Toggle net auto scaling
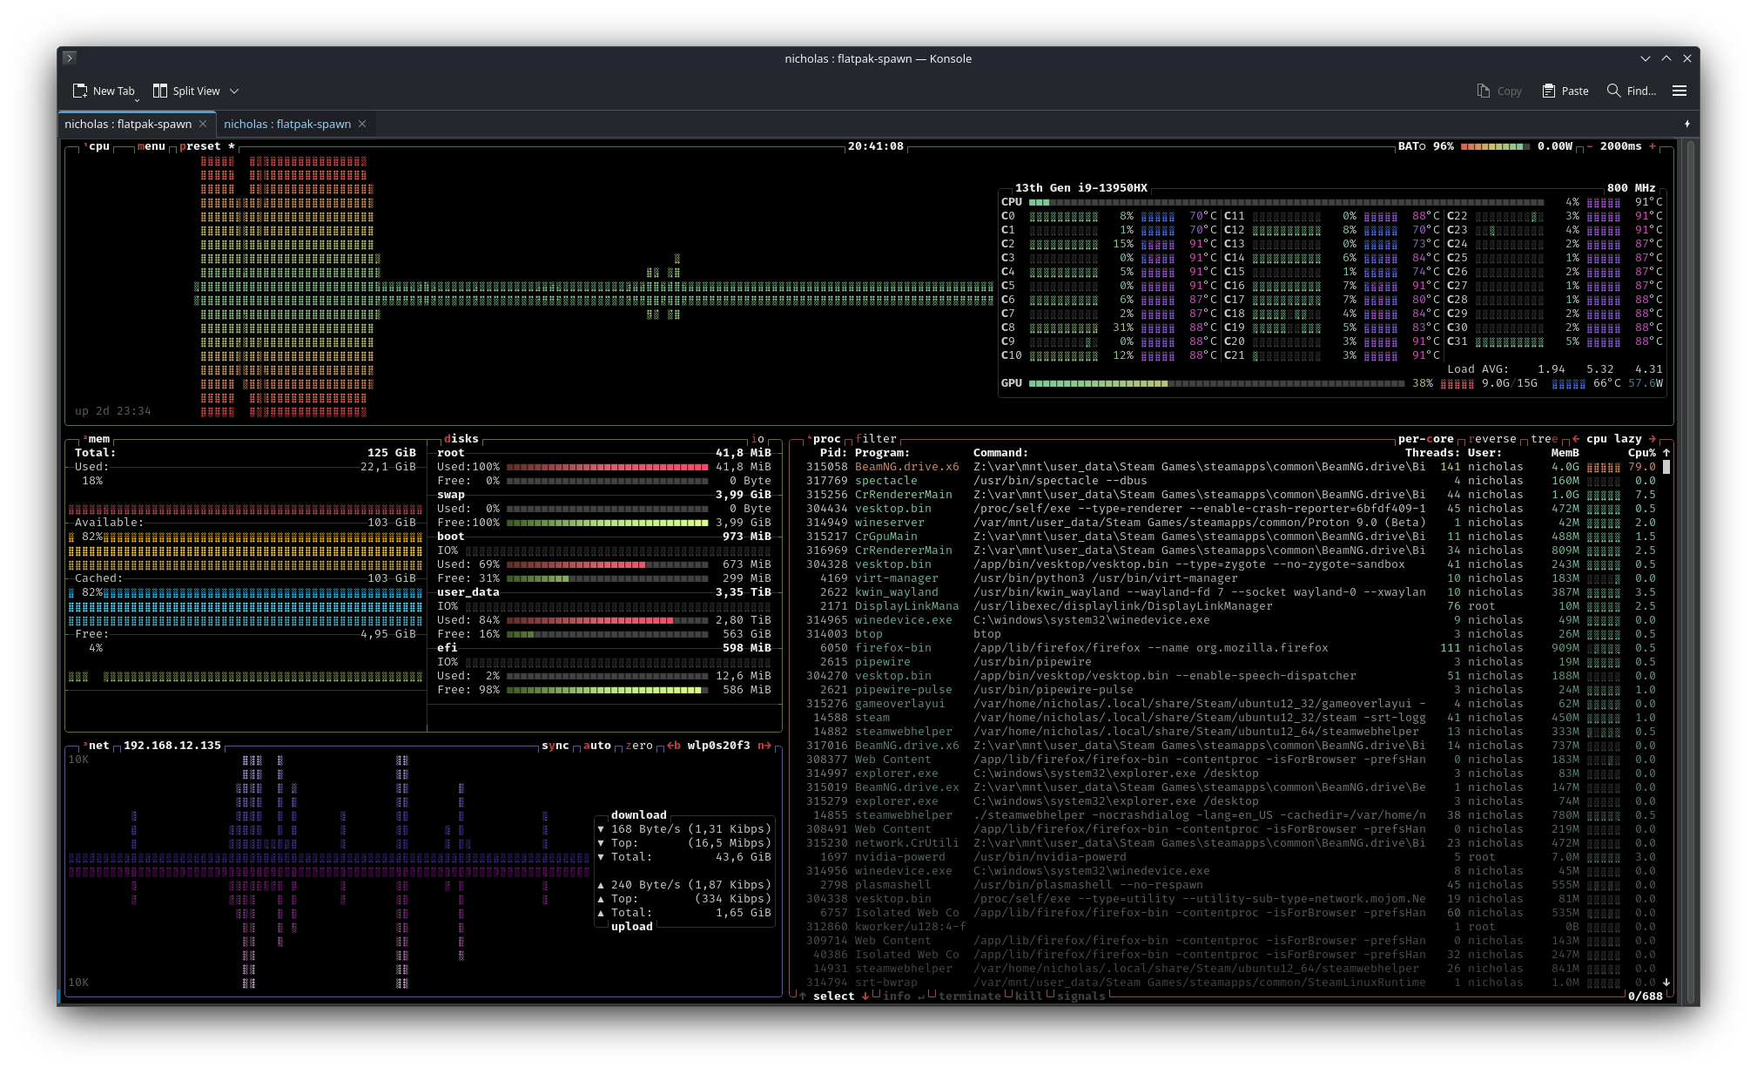The height and width of the screenshot is (1074, 1757). click(x=597, y=746)
